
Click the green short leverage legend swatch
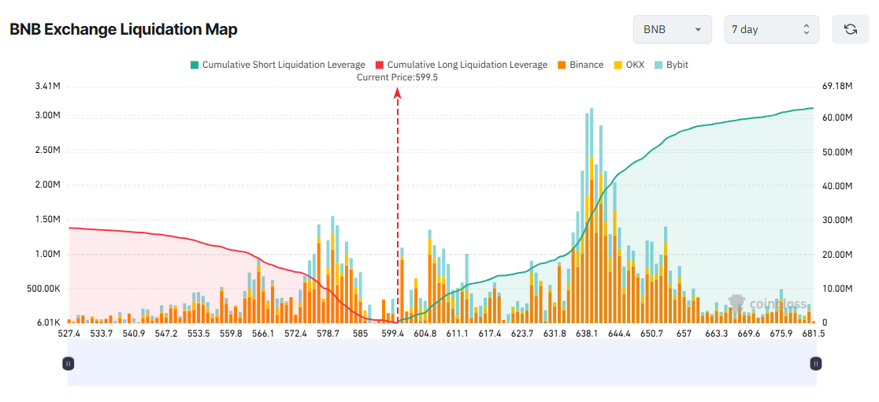[195, 65]
